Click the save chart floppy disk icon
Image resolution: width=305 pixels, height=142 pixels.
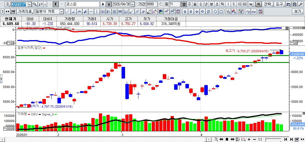295,4
